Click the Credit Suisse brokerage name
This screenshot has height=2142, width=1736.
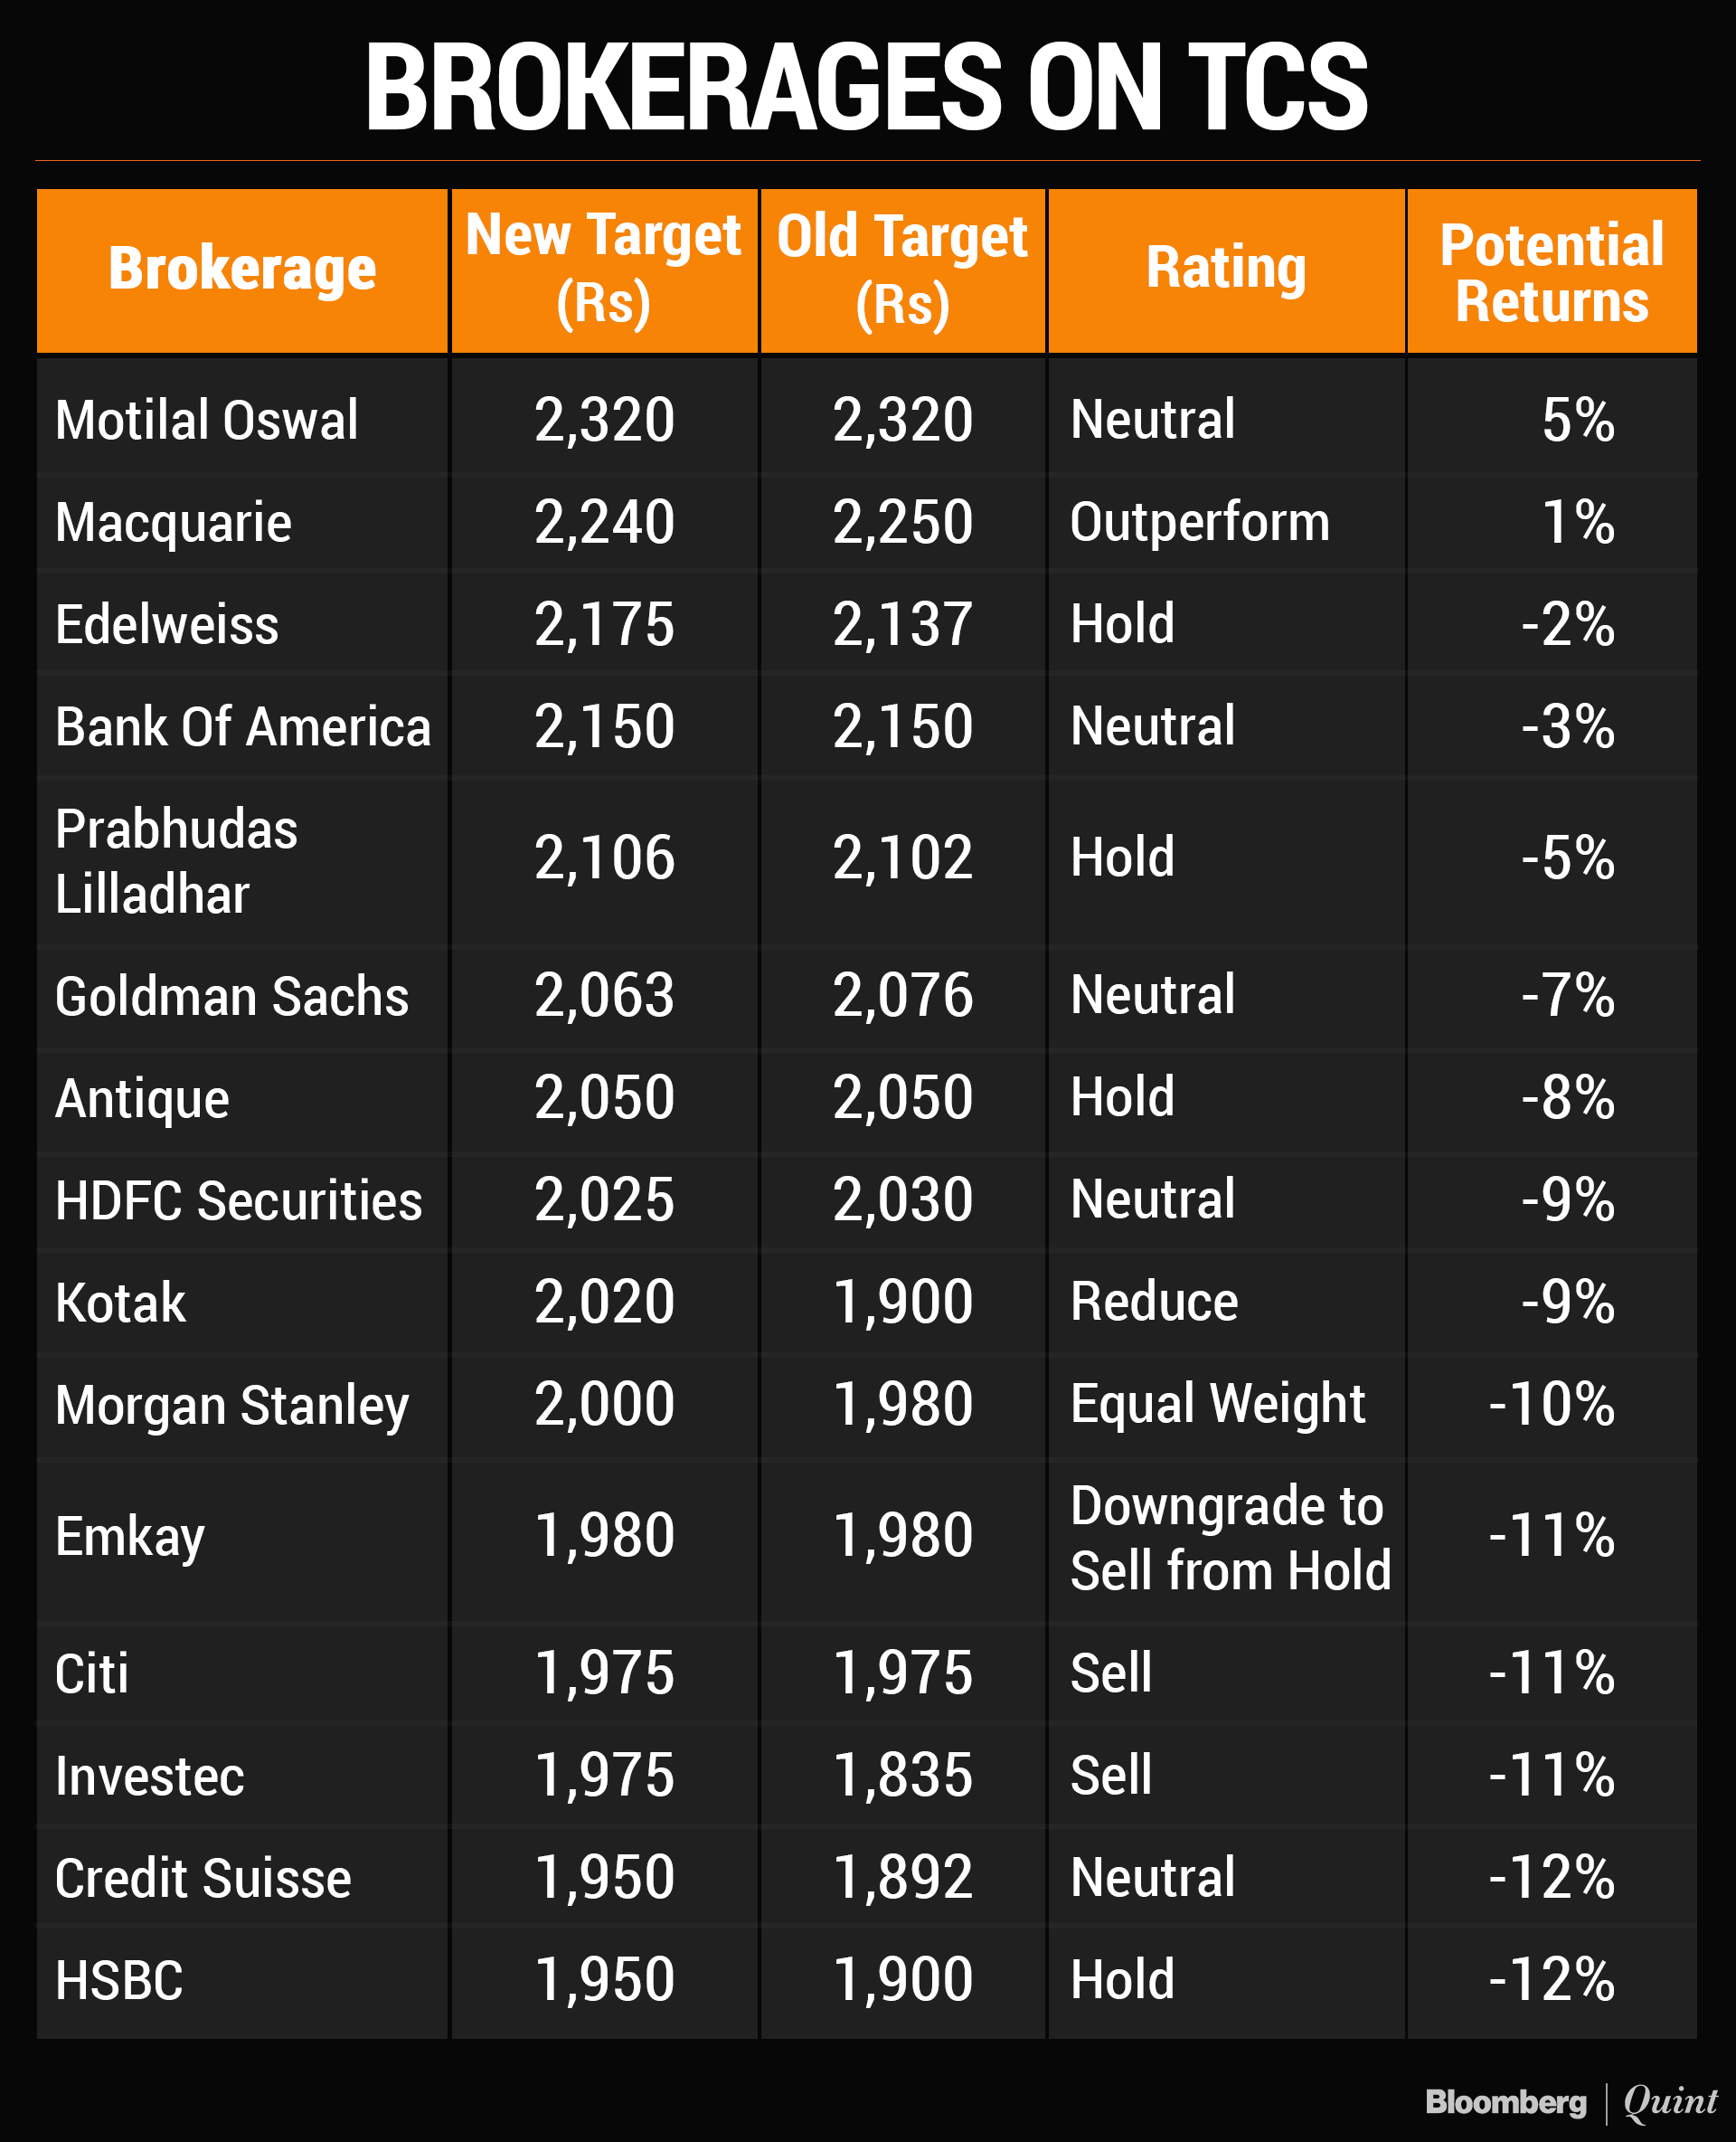coord(203,1878)
